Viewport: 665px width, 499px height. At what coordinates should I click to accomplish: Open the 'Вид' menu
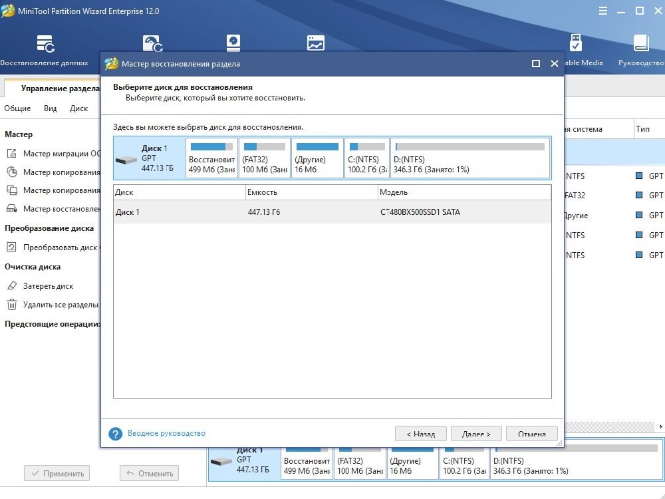pos(50,108)
